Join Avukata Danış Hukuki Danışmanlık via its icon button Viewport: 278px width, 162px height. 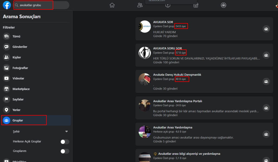click(x=266, y=82)
